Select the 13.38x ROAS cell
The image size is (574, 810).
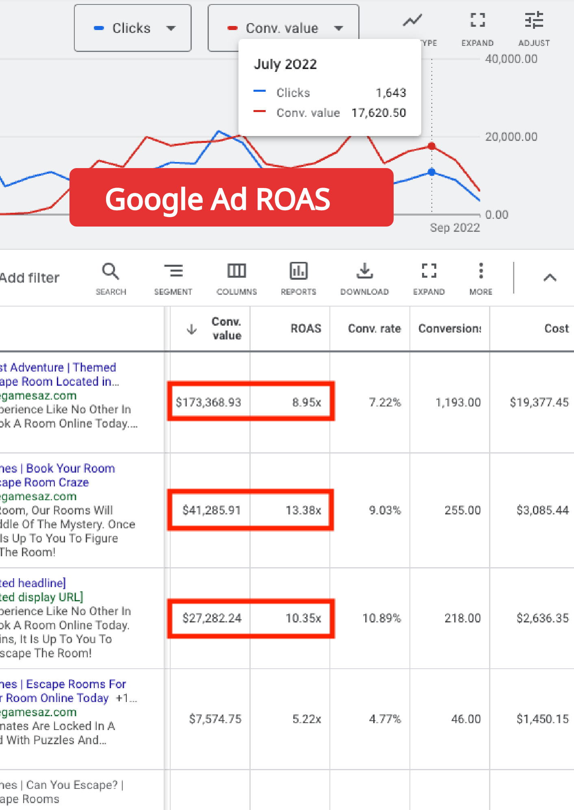click(303, 510)
